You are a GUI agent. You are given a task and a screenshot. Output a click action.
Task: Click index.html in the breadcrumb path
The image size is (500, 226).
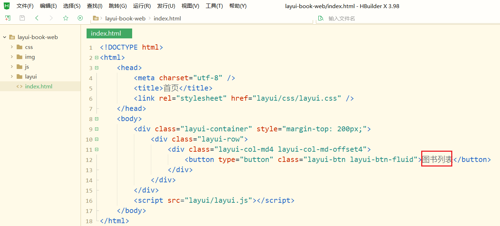(167, 18)
